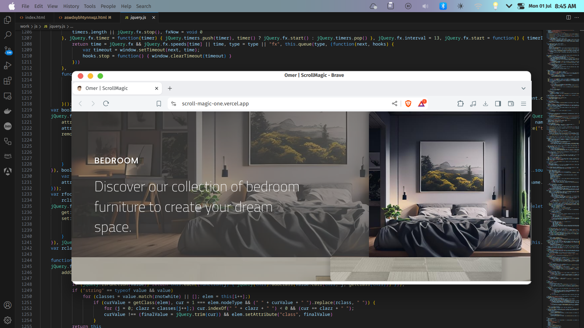
Task: Click the Brave Shields lion icon
Action: tap(408, 104)
